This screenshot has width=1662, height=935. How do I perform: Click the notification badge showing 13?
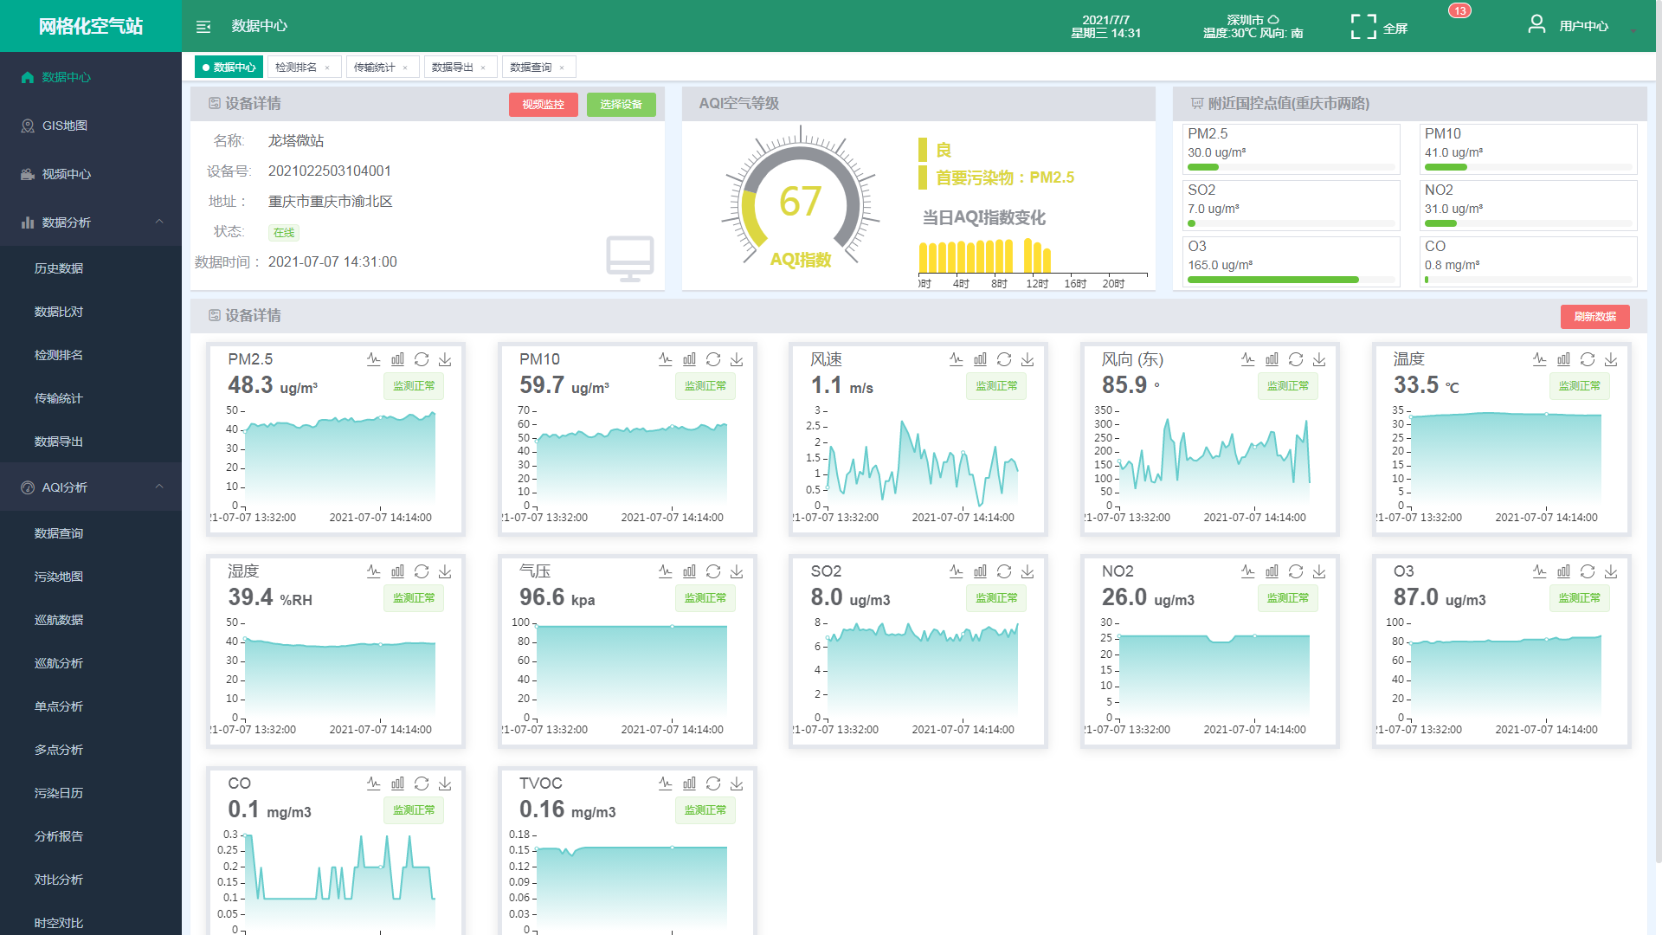[1459, 11]
